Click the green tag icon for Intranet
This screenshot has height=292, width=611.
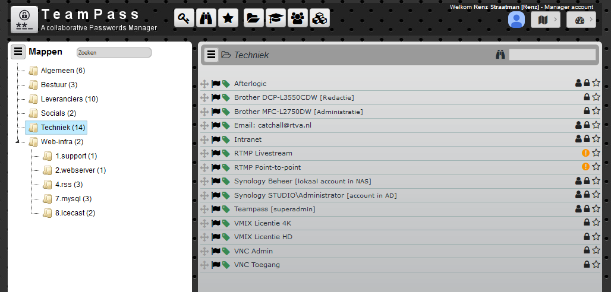coord(226,139)
